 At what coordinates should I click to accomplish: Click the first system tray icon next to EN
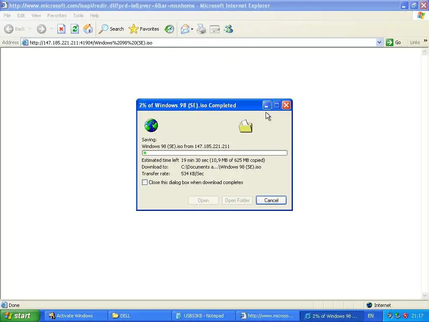pos(390,316)
